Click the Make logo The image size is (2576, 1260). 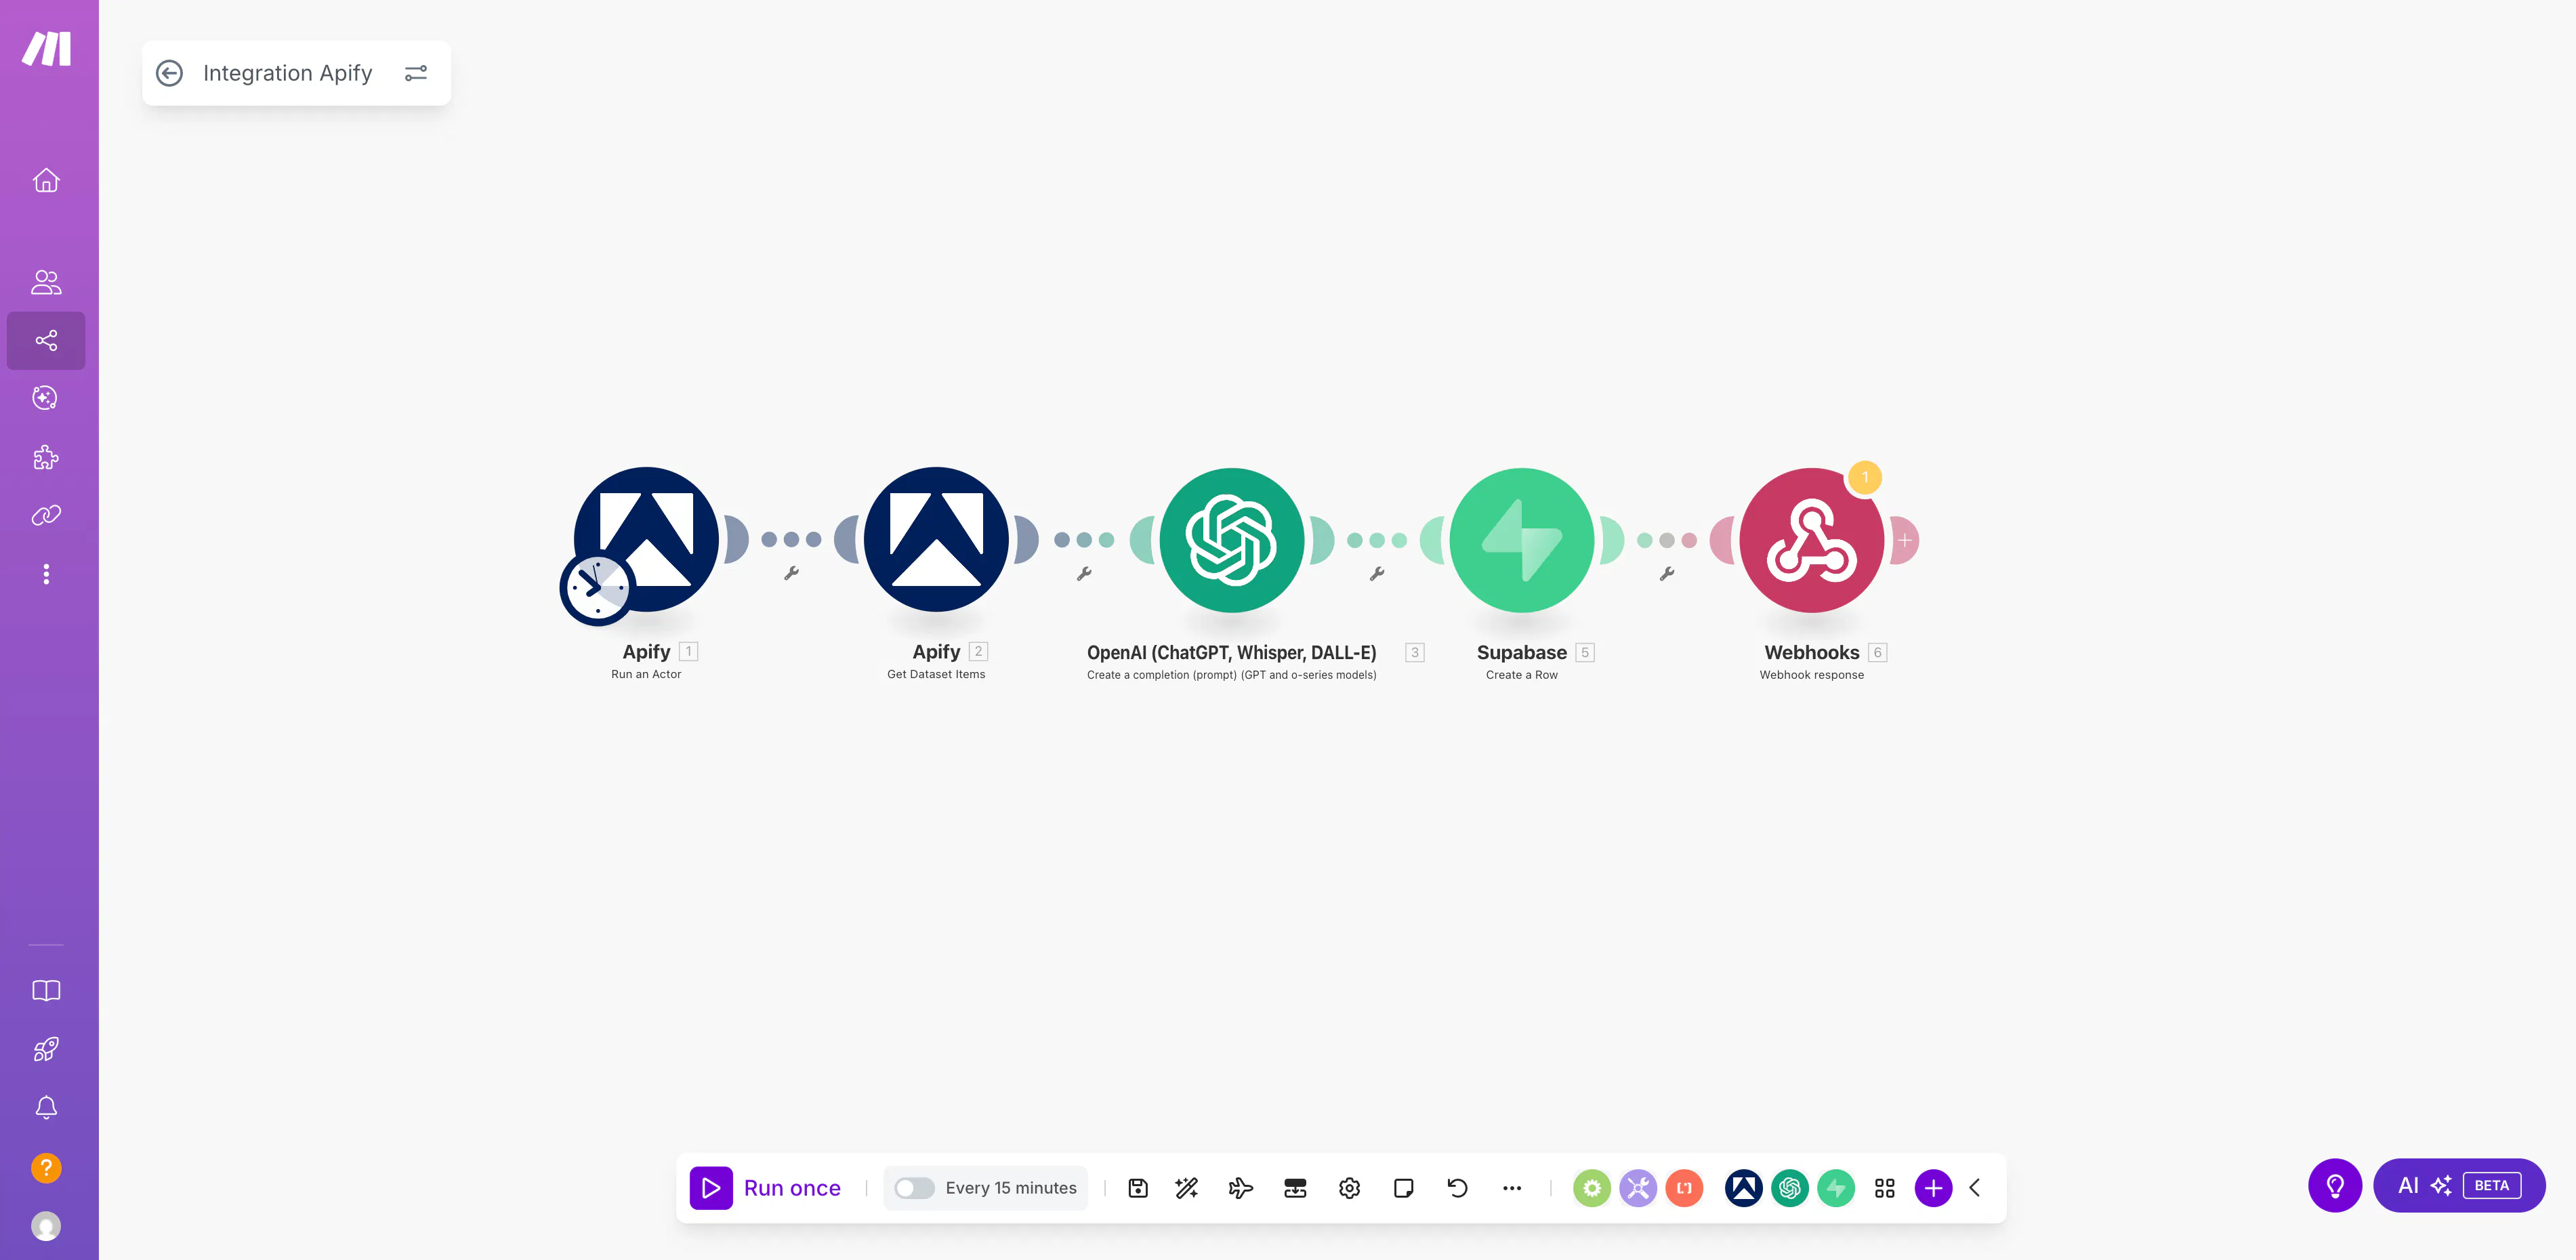coord(46,48)
